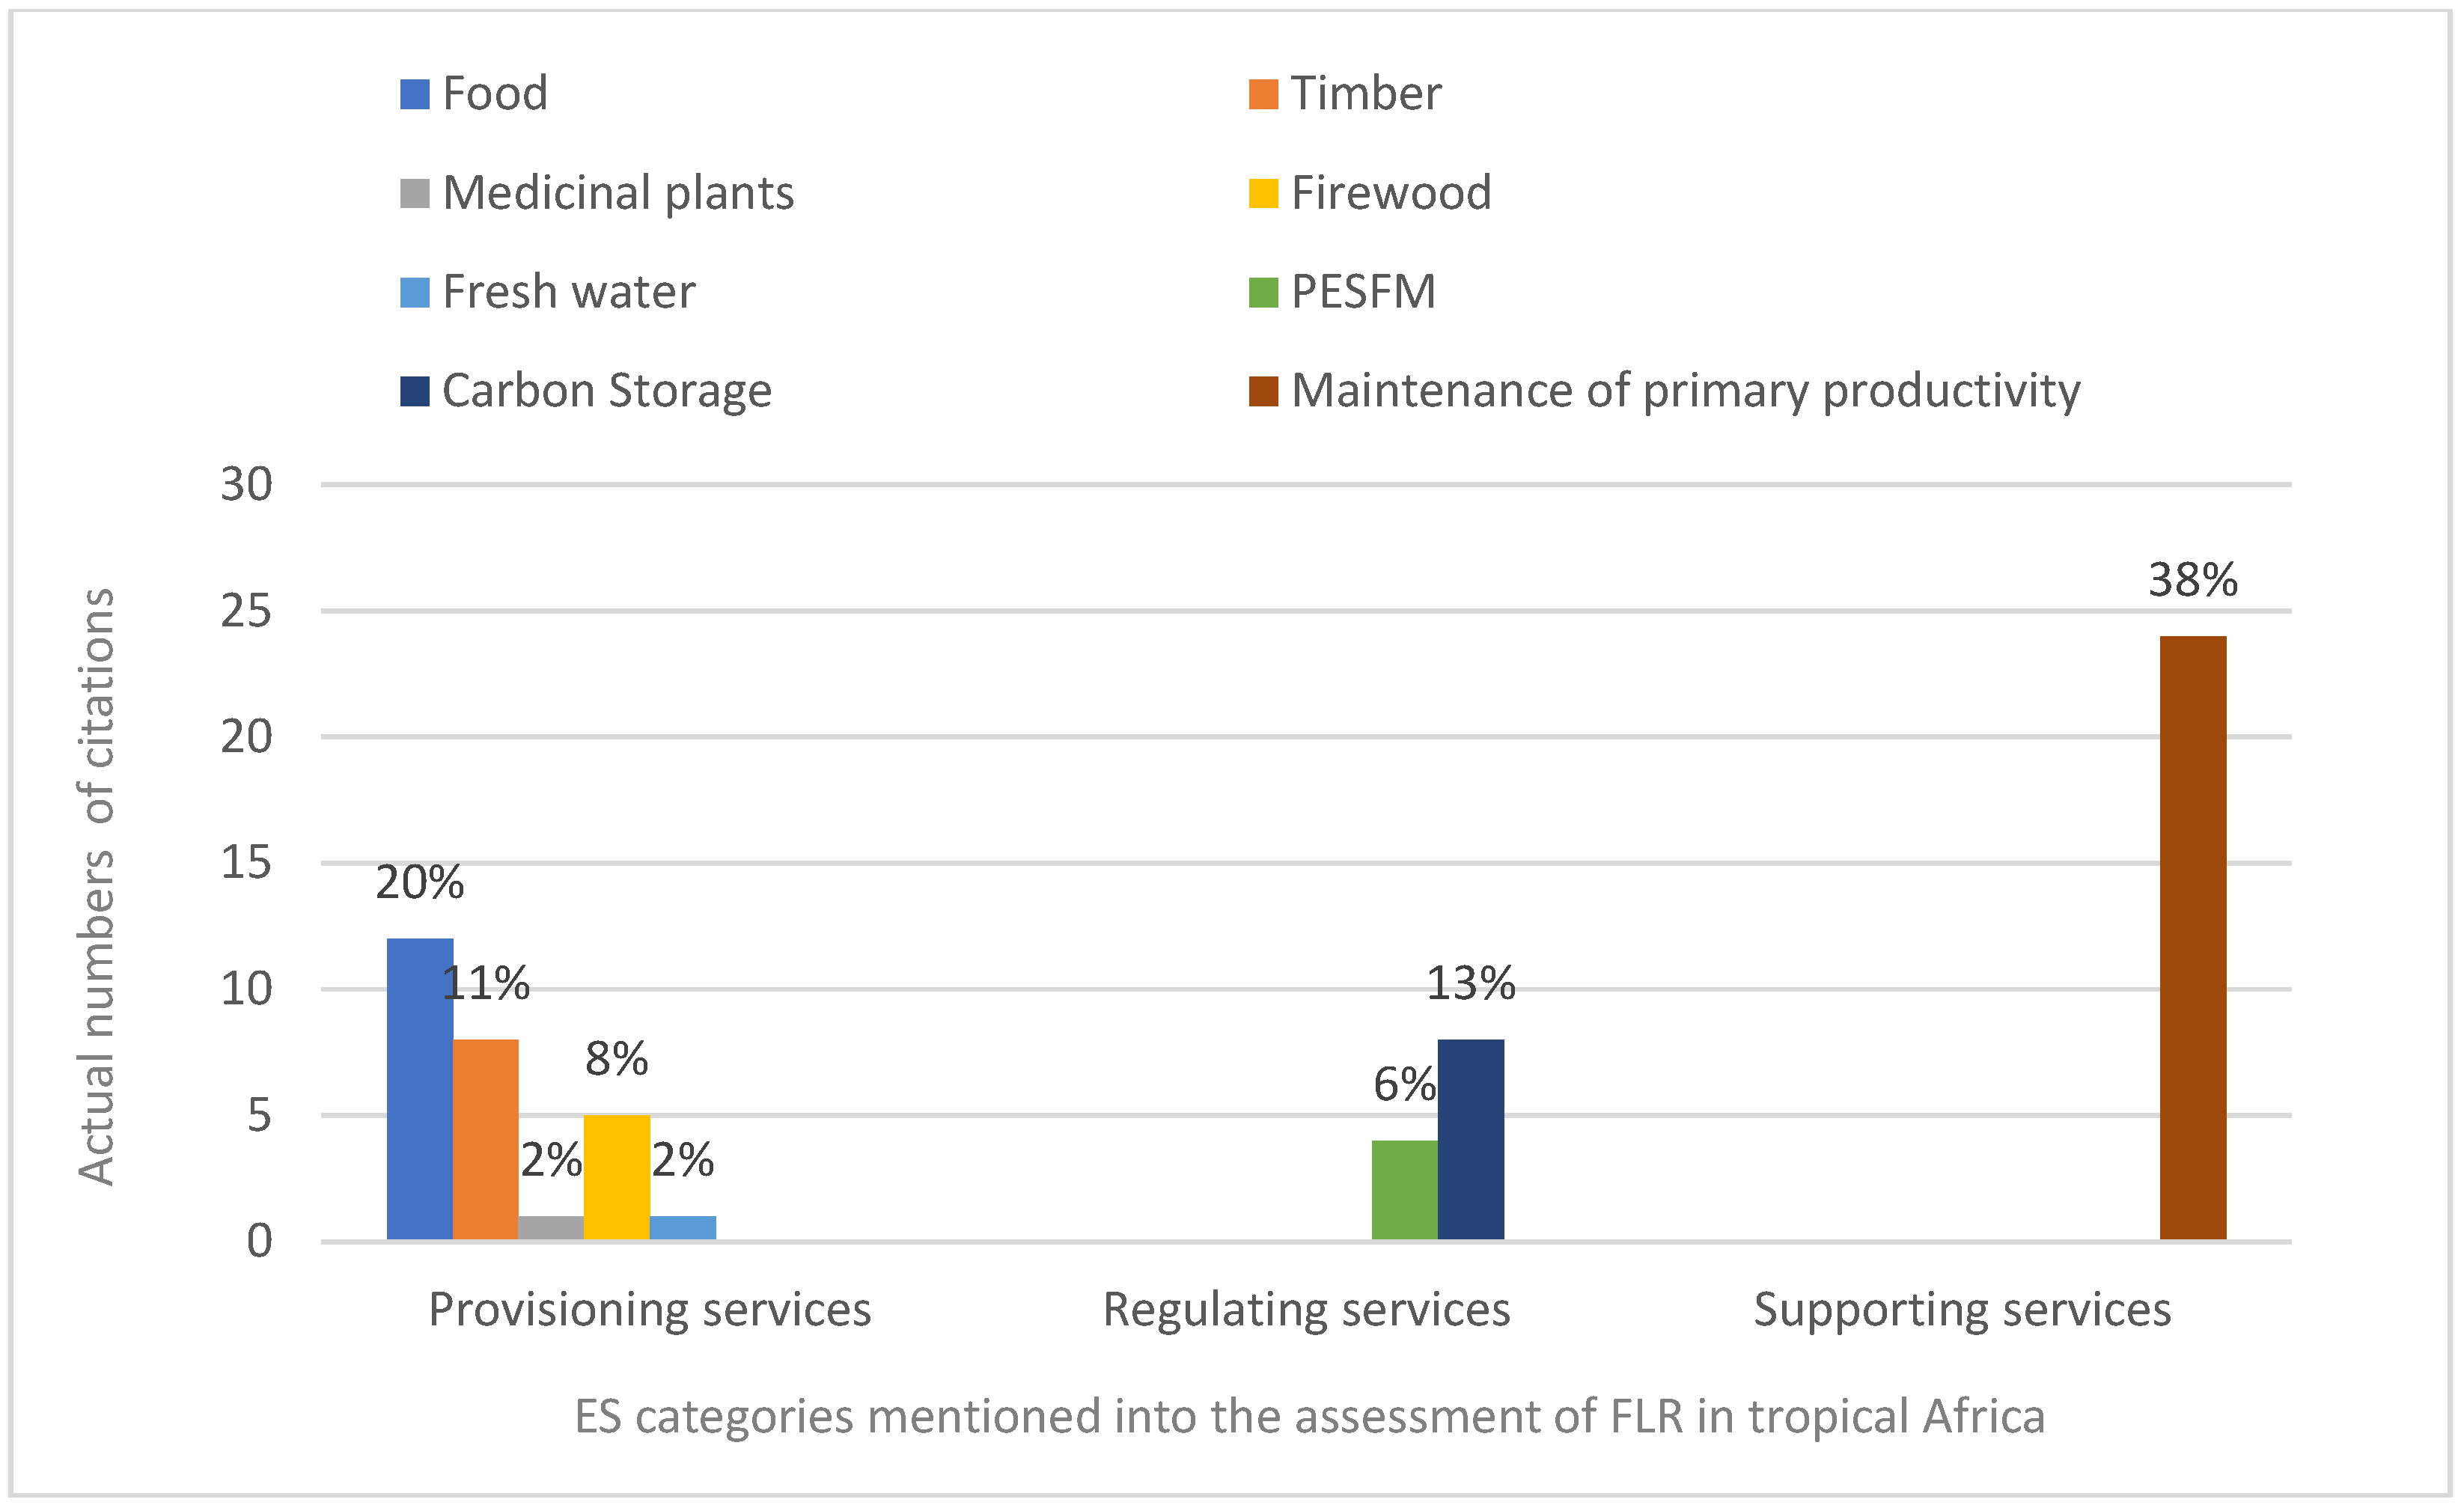Click the Provisioning services axis label
The width and height of the screenshot is (2464, 1508).
pyautogui.click(x=650, y=1310)
